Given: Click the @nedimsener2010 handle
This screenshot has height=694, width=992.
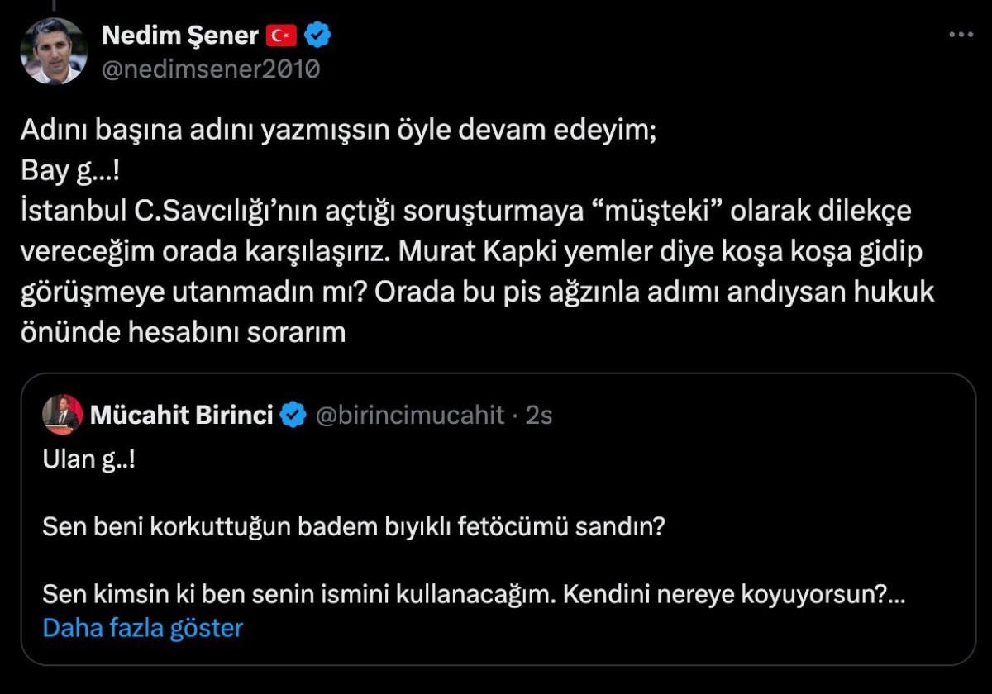Looking at the screenshot, I should click(x=210, y=69).
